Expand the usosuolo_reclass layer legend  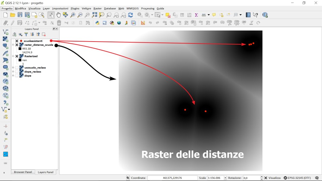coord(13,68)
